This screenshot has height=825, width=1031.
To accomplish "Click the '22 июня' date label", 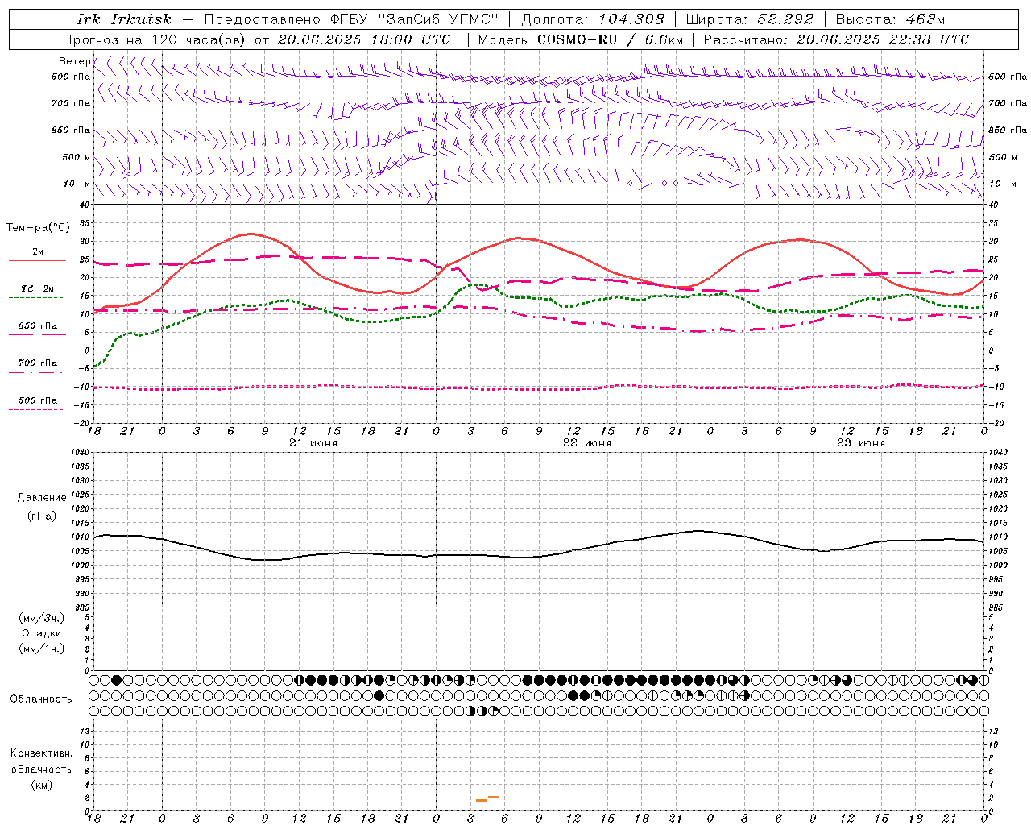I will coord(587,443).
